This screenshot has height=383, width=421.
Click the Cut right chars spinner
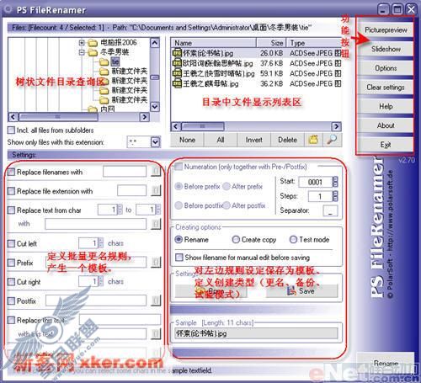pos(101,281)
